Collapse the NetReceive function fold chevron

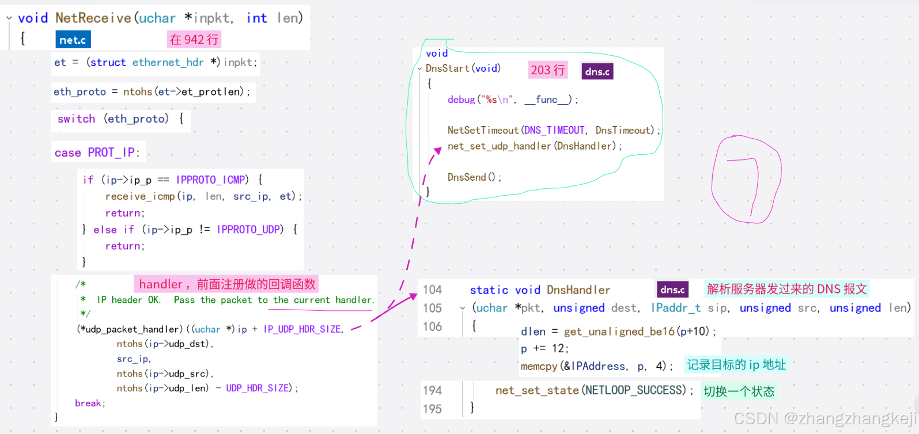[9, 18]
